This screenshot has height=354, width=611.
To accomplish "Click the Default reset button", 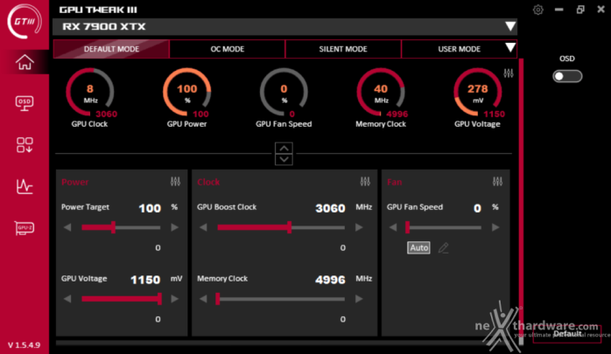I will point(567,334).
